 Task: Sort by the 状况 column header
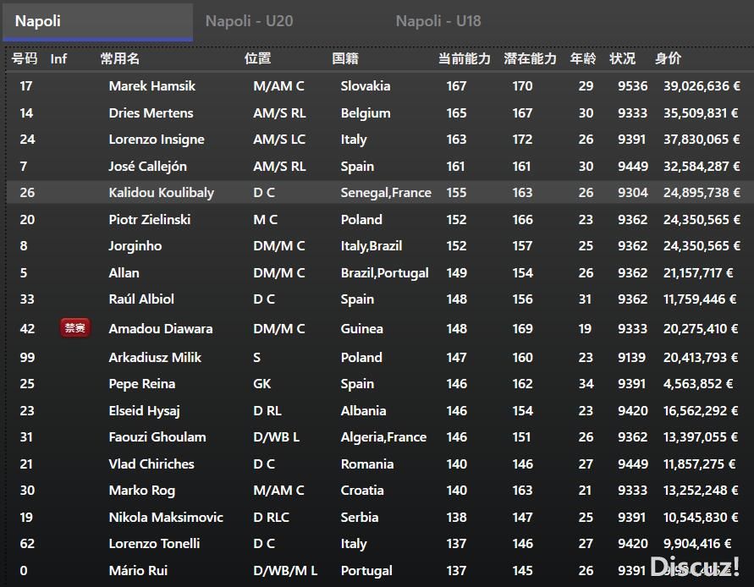(622, 58)
